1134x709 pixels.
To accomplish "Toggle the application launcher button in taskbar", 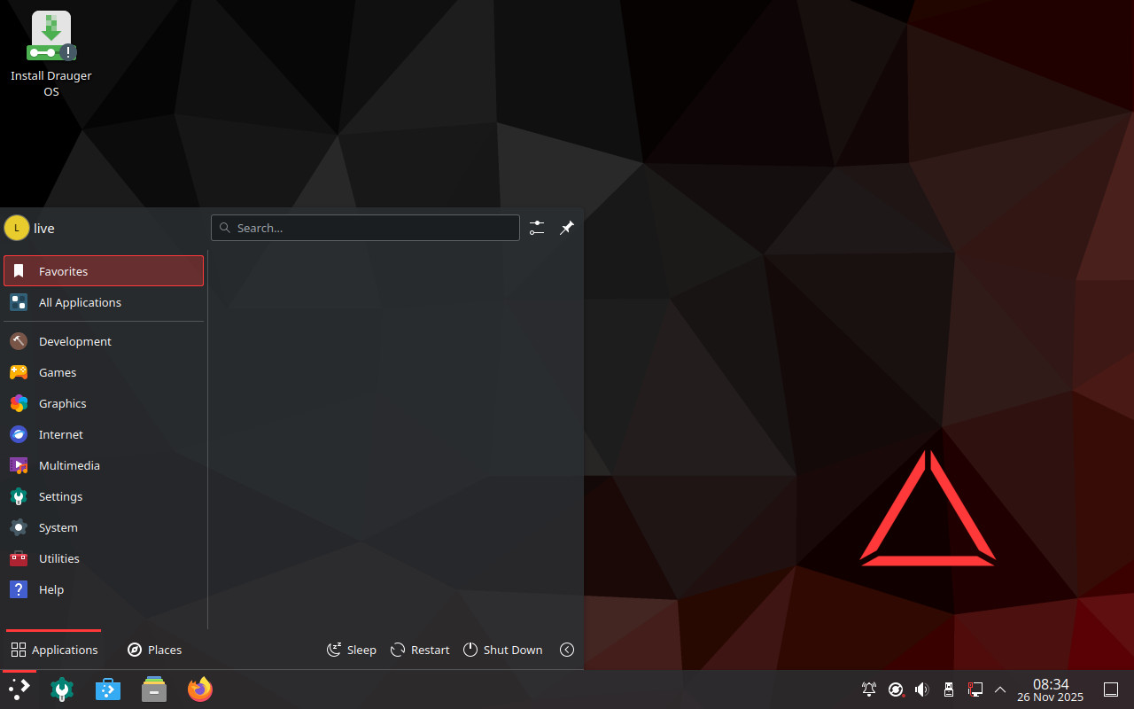I will (19, 690).
